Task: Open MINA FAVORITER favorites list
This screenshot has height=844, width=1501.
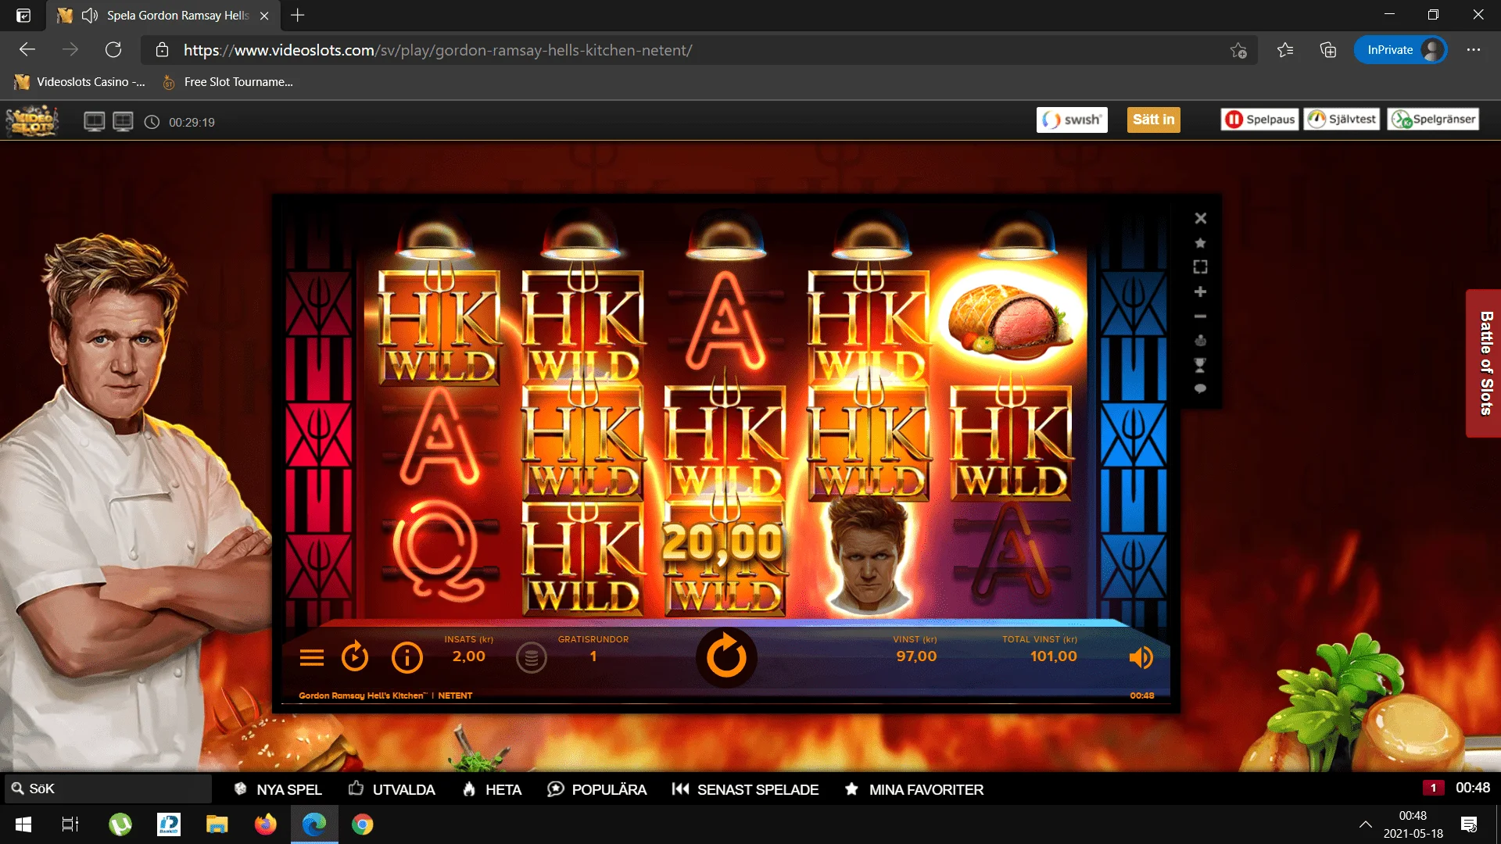Action: pyautogui.click(x=914, y=789)
